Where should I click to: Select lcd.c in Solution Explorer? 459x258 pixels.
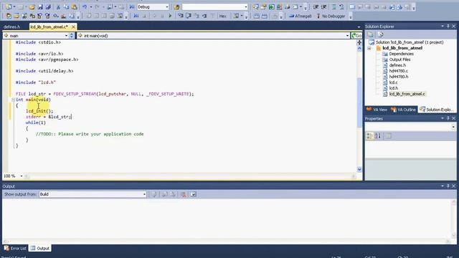[x=393, y=82]
